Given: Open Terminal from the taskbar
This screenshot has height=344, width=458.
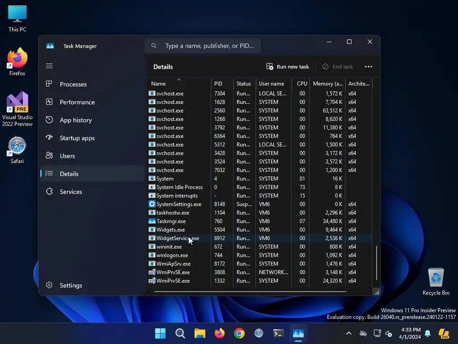Looking at the screenshot, I should click(278, 333).
